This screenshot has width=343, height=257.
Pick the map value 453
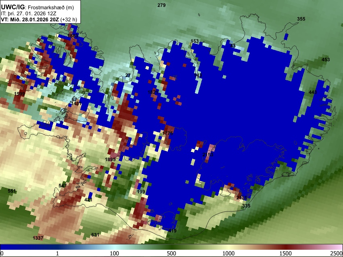(x=326, y=59)
